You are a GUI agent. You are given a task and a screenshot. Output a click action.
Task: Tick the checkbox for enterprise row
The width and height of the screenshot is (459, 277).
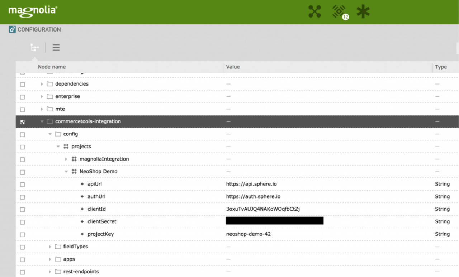point(23,97)
